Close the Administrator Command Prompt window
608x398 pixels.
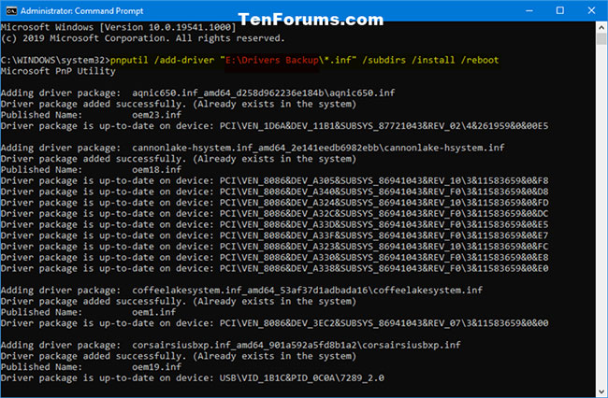pos(591,11)
